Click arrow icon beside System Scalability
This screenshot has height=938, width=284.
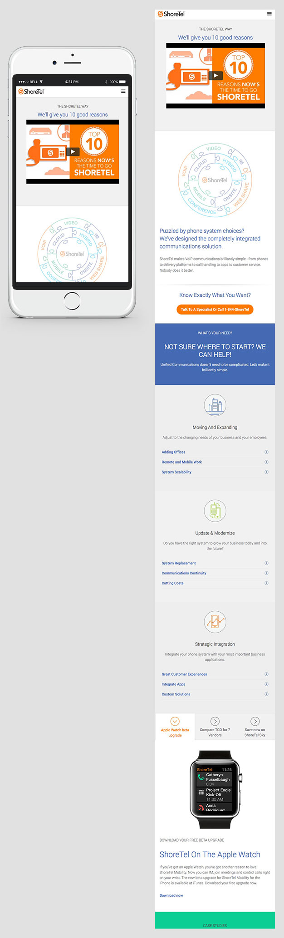tap(266, 472)
